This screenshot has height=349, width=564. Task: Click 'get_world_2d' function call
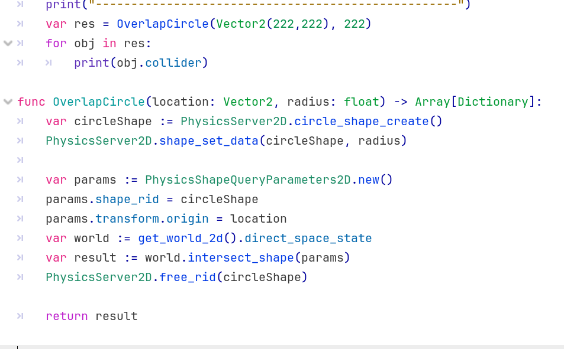pyautogui.click(x=181, y=239)
